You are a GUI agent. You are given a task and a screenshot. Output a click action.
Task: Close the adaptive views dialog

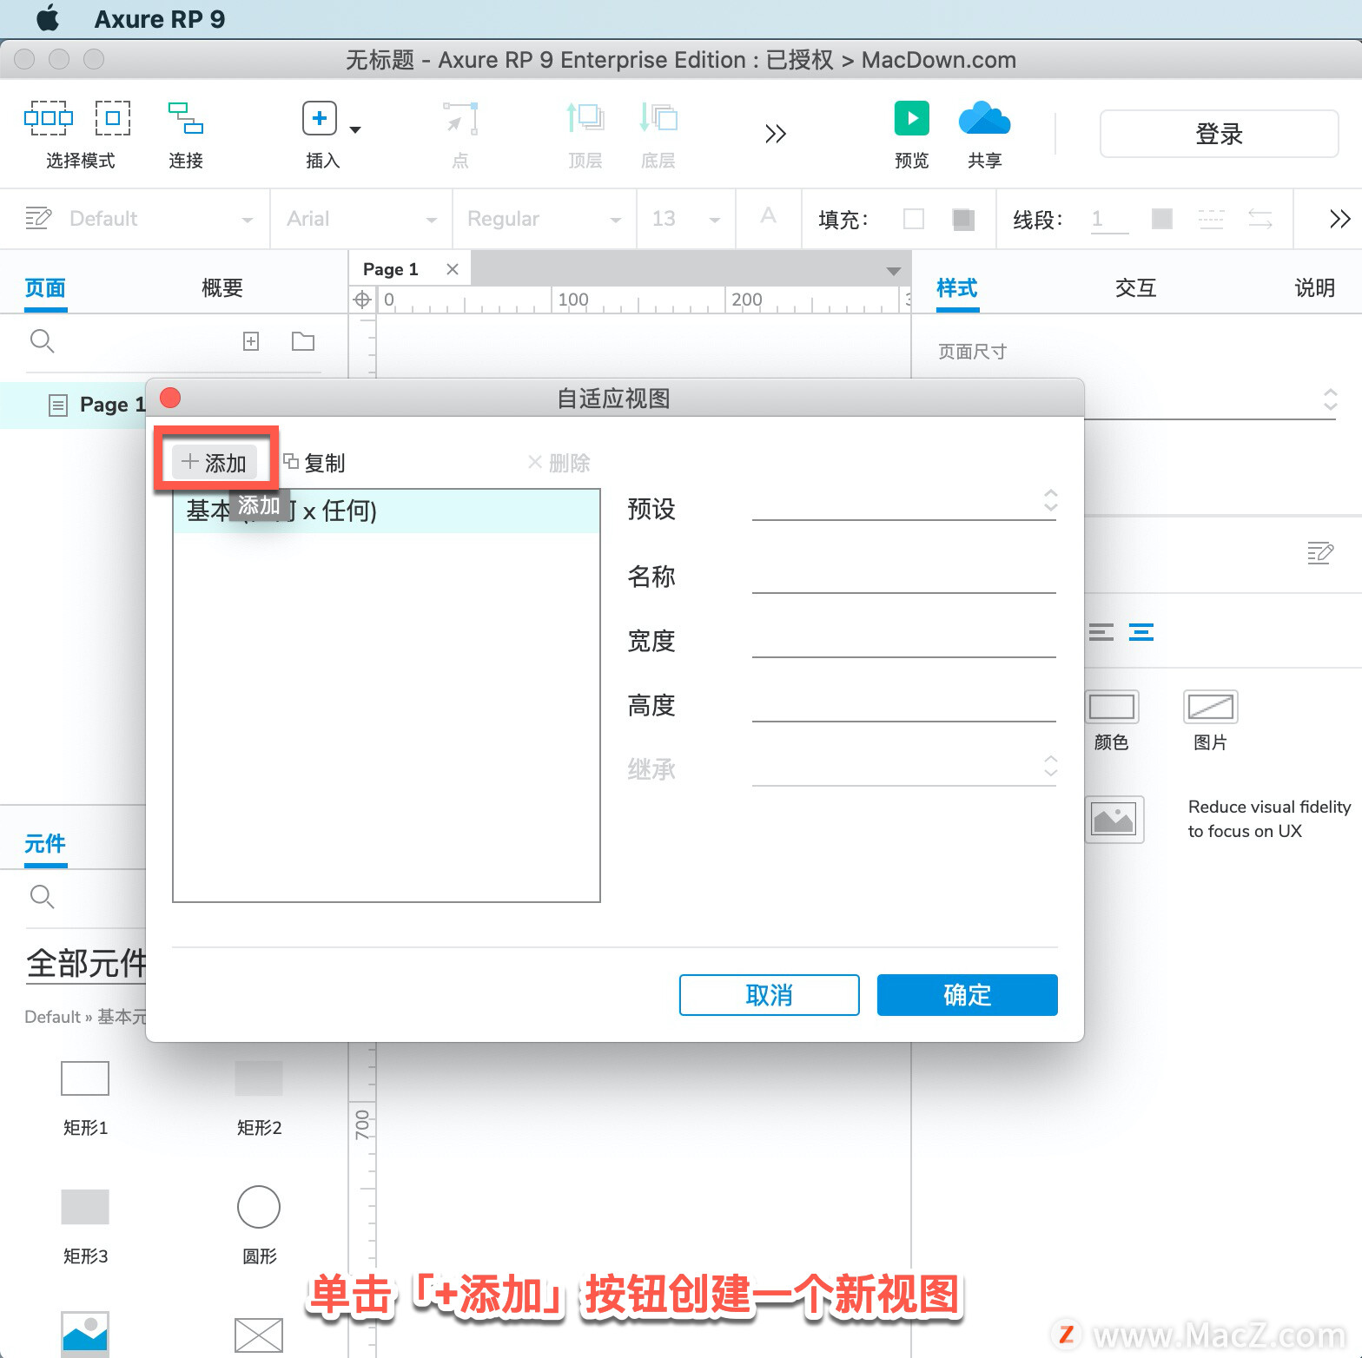(170, 398)
